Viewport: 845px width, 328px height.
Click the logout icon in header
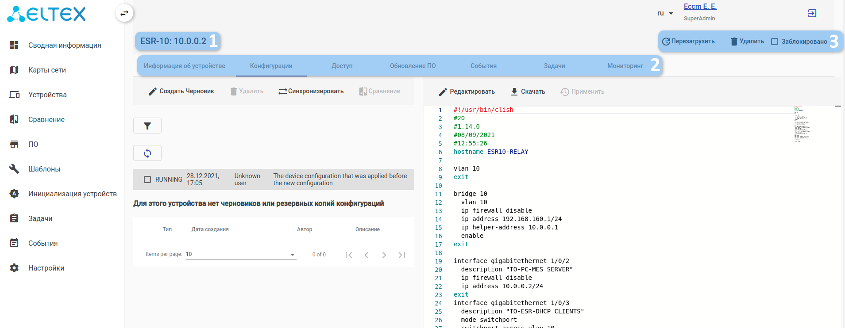[x=812, y=13]
